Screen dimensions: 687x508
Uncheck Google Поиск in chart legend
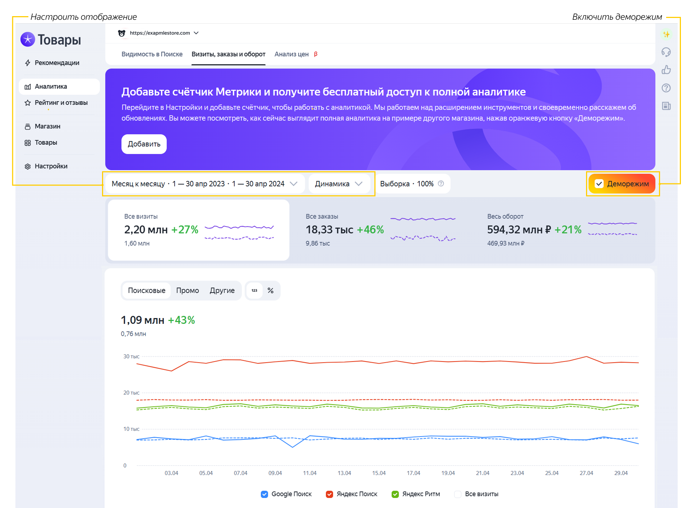pos(264,494)
